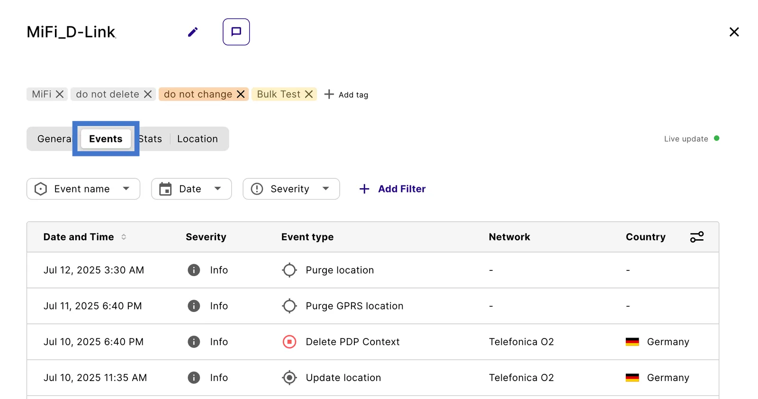Click the Severity column header

[x=206, y=237]
